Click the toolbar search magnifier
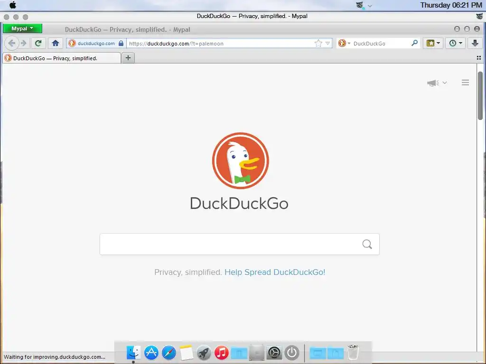 click(414, 43)
